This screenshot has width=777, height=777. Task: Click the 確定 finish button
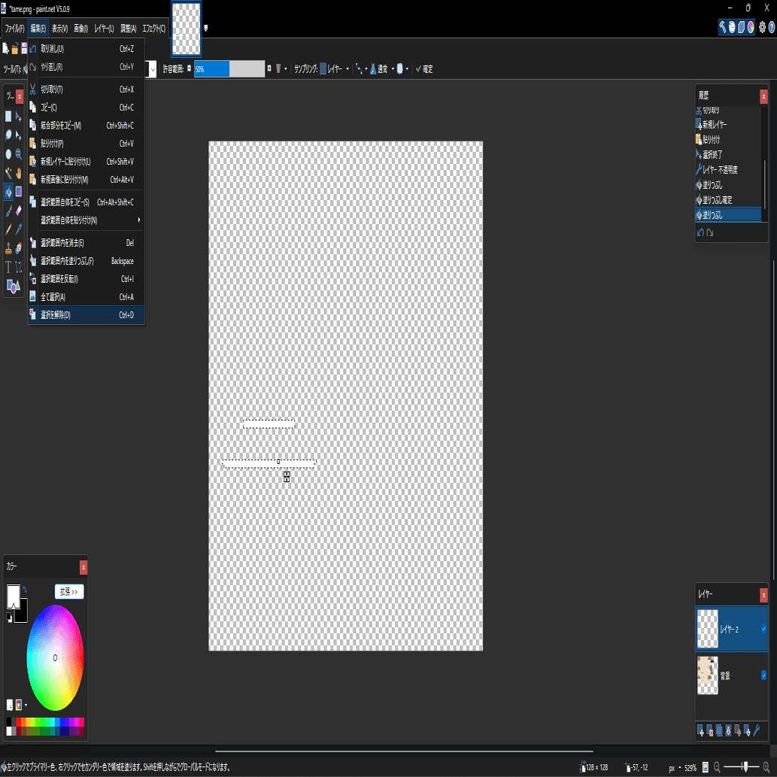[424, 69]
